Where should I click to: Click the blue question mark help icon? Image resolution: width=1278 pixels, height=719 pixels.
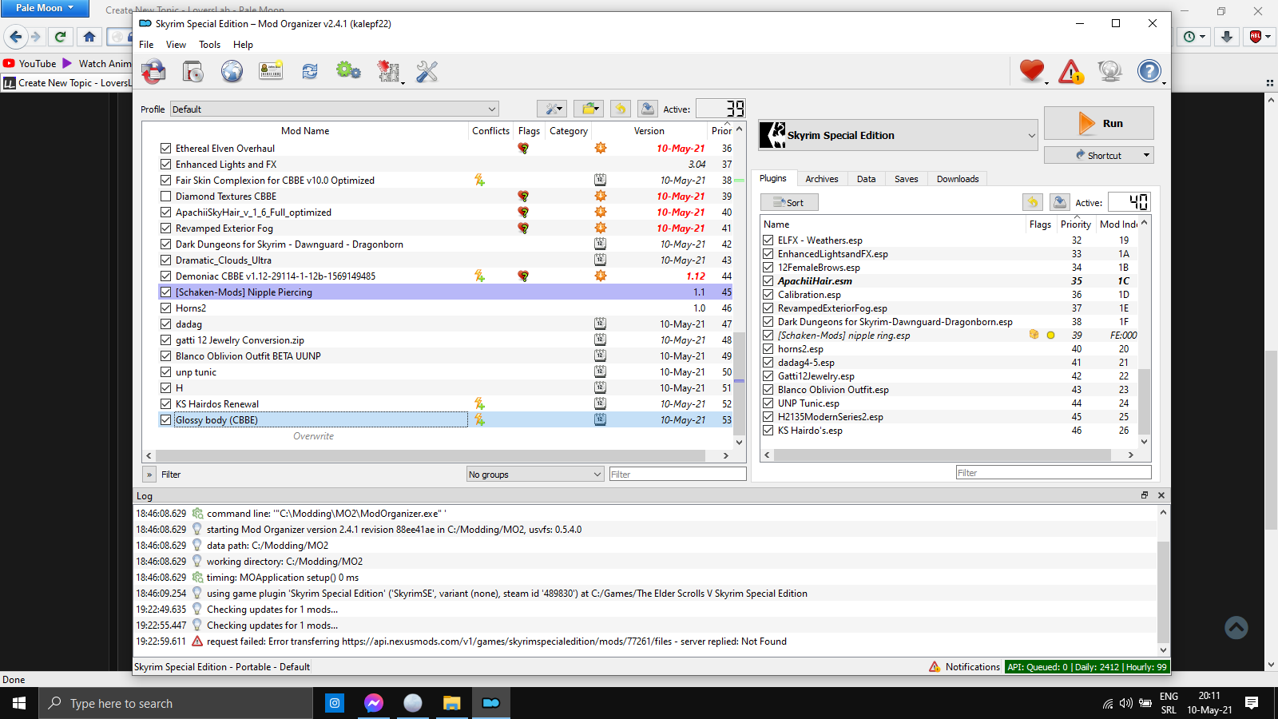tap(1149, 72)
